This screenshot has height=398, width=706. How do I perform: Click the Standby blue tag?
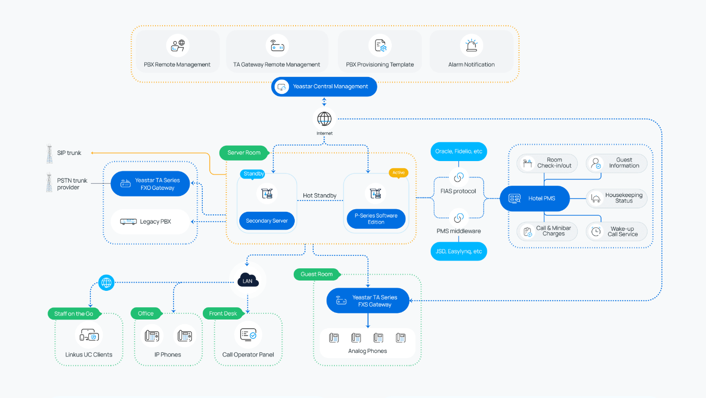pyautogui.click(x=253, y=174)
